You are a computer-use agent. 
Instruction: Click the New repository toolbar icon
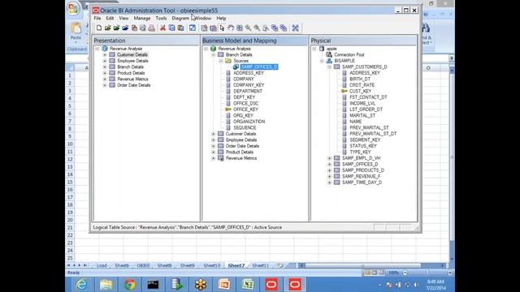pos(99,28)
